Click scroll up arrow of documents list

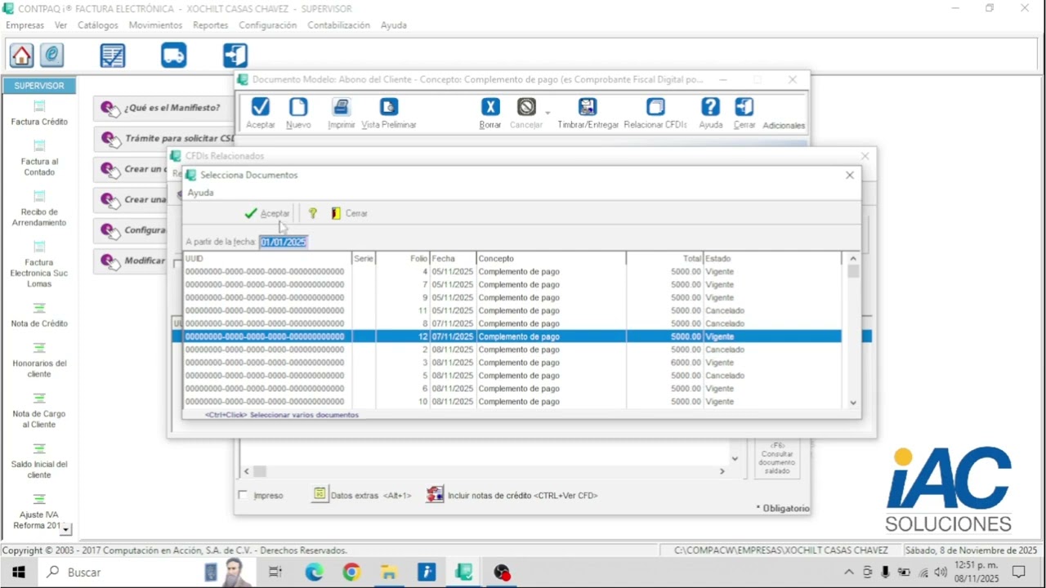point(853,258)
